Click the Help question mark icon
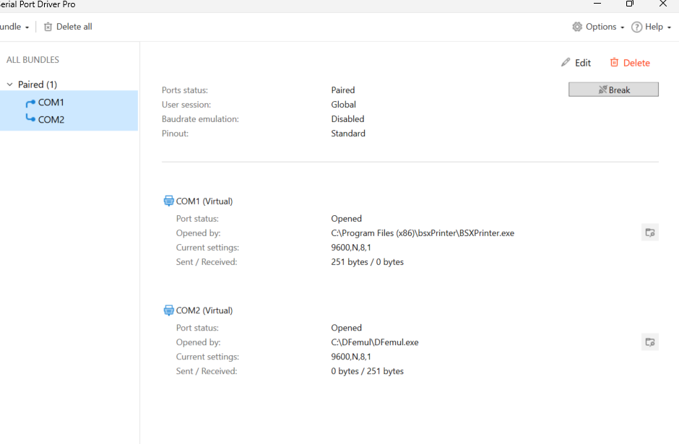 [x=636, y=27]
